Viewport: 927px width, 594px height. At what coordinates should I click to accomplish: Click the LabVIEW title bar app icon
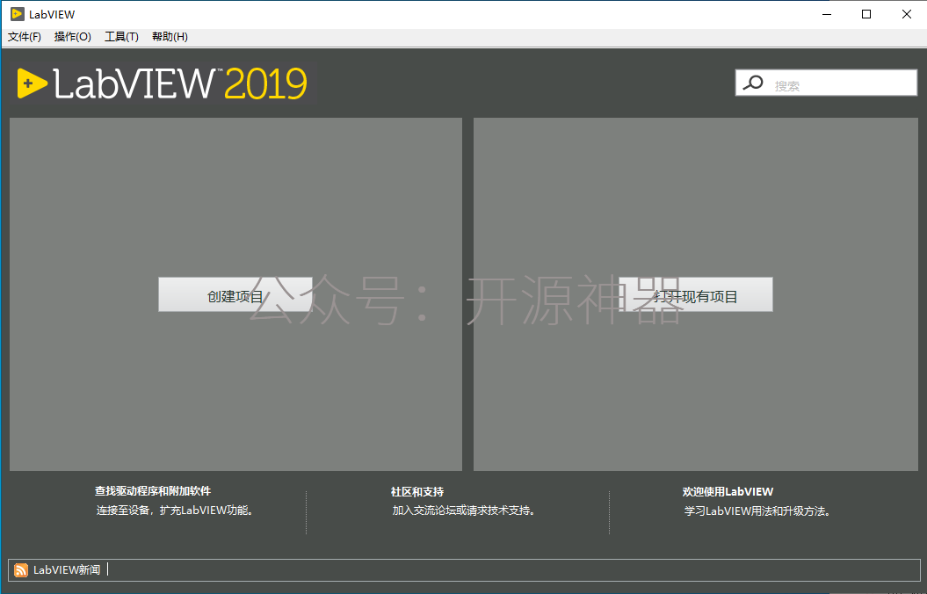(x=18, y=14)
